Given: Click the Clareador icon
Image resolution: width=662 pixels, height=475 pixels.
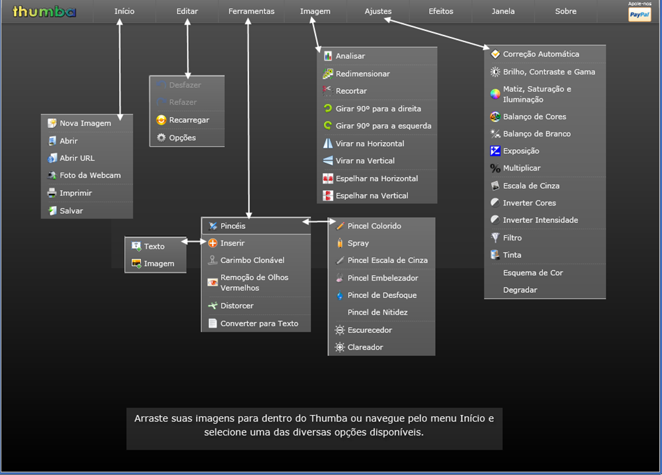Looking at the screenshot, I should coord(340,348).
